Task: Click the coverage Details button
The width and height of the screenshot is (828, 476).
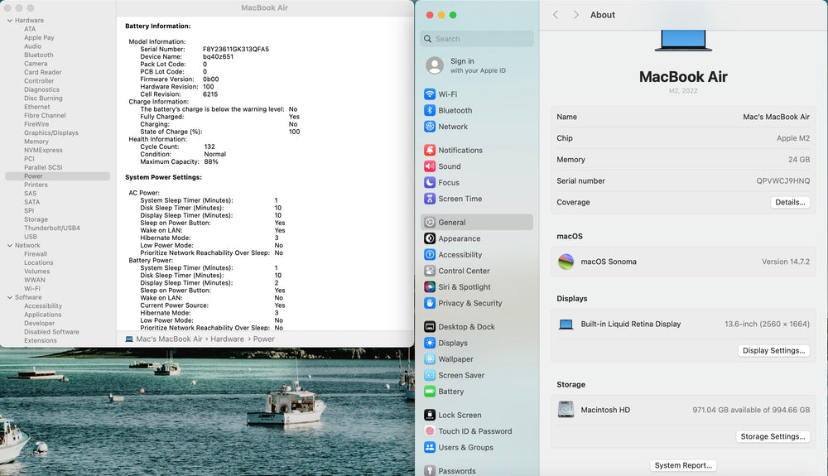Action: 790,202
